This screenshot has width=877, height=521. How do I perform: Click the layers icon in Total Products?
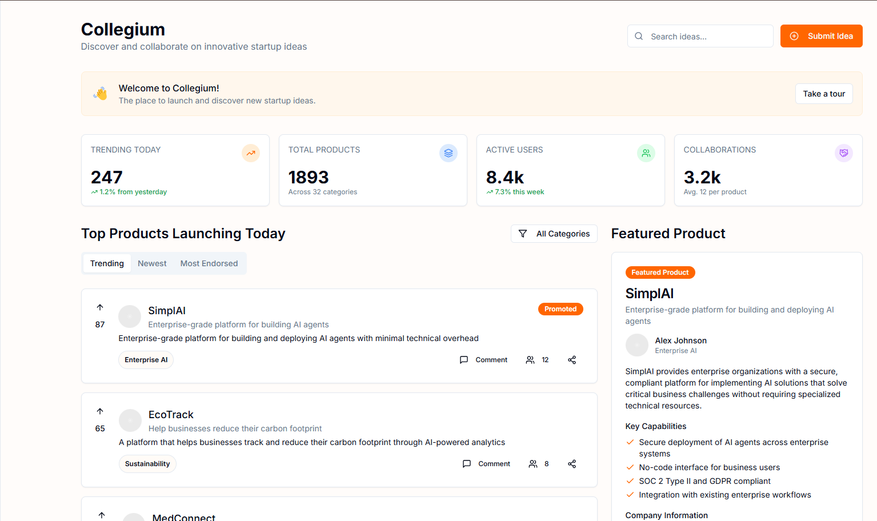pyautogui.click(x=448, y=153)
